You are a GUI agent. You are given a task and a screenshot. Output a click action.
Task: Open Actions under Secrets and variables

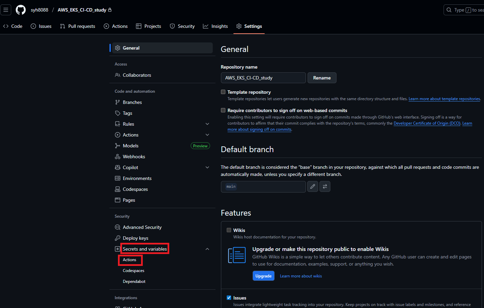(x=129, y=260)
